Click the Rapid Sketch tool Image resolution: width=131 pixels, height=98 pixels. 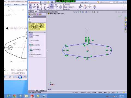coord(94,7)
